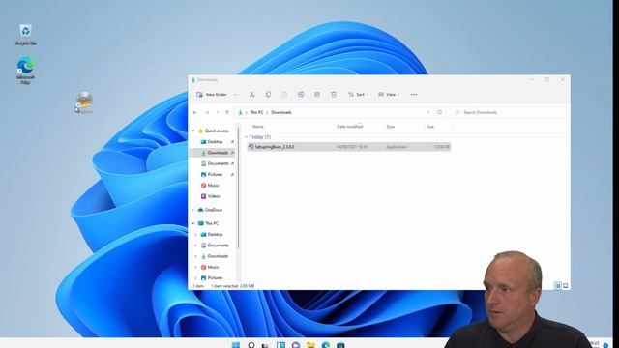Click the file's Application type cell
Viewport: 619px width, 348px height.
pos(397,147)
